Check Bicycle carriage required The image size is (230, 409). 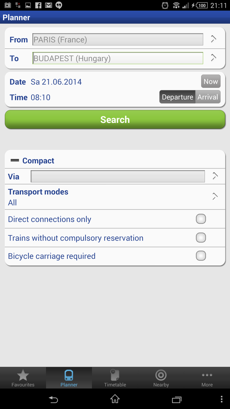click(x=201, y=256)
